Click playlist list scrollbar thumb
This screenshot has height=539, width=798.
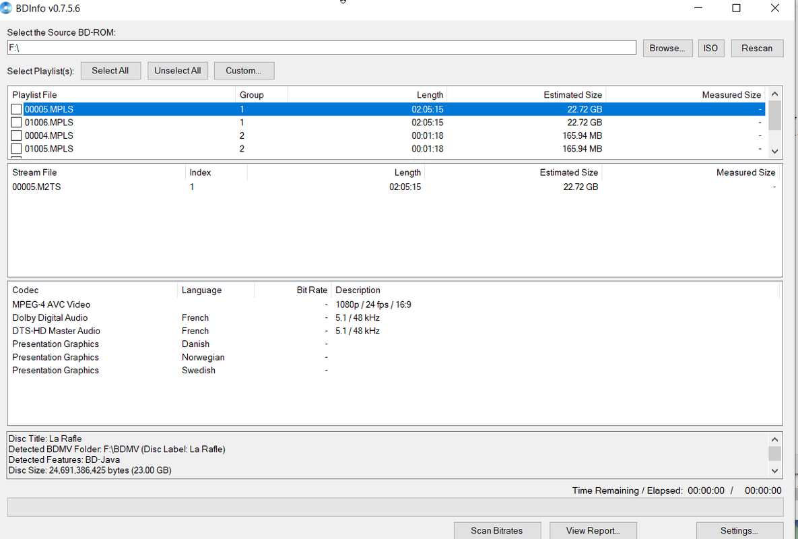(774, 115)
